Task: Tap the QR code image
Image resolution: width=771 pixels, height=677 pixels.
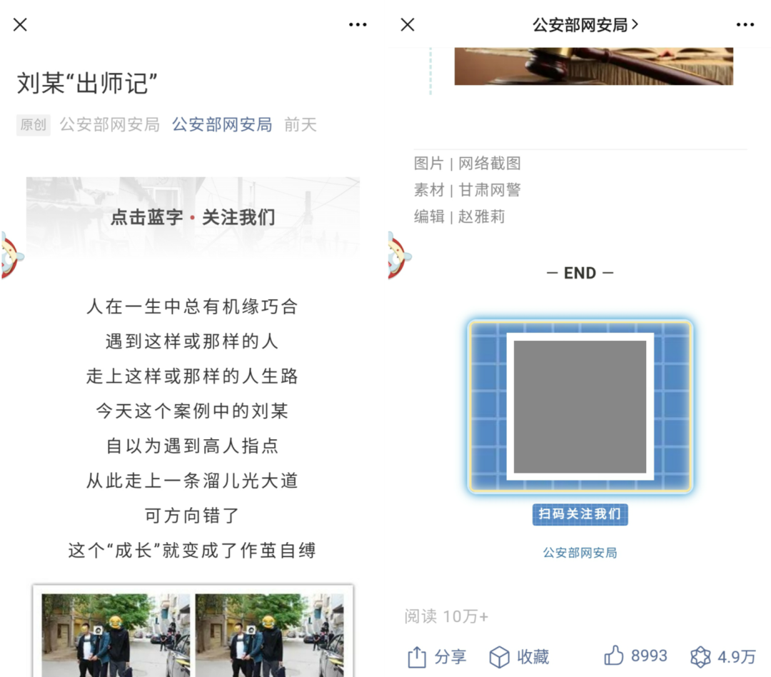Action: 580,407
